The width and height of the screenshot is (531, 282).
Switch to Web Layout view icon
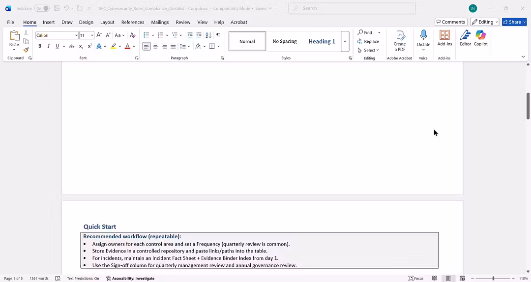[462, 278]
